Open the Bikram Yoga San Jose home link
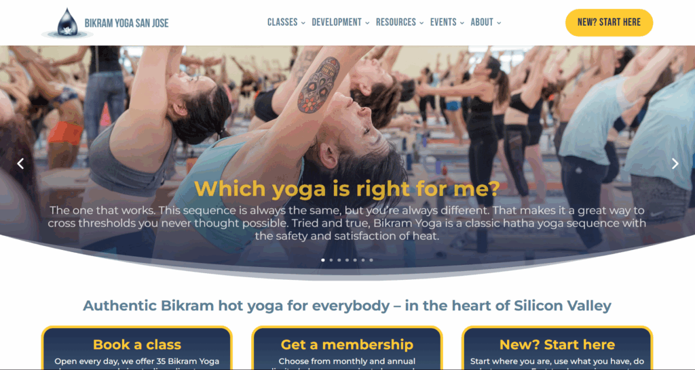The image size is (695, 370). pos(126,23)
